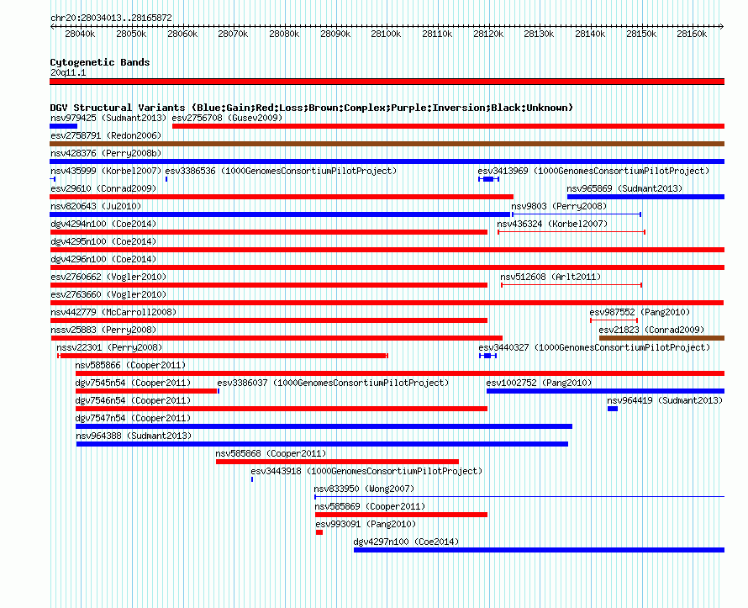Image resolution: width=748 pixels, height=608 pixels.
Task: Click the small red esv993091 loss bar
Action: [x=319, y=532]
